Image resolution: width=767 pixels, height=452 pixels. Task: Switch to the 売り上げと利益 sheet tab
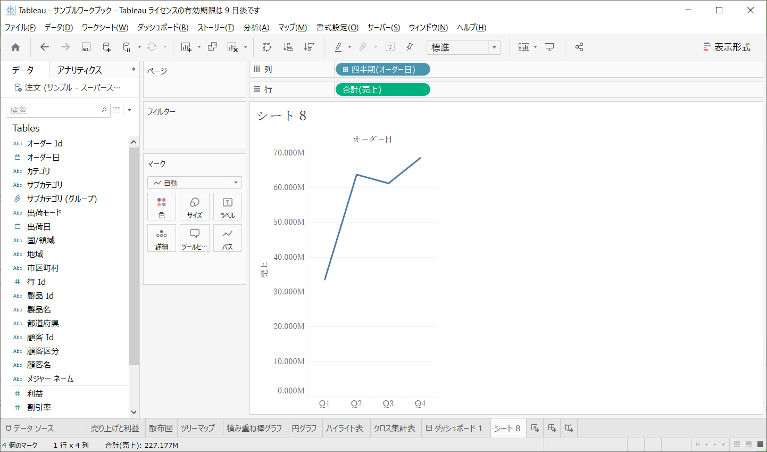[x=115, y=428]
